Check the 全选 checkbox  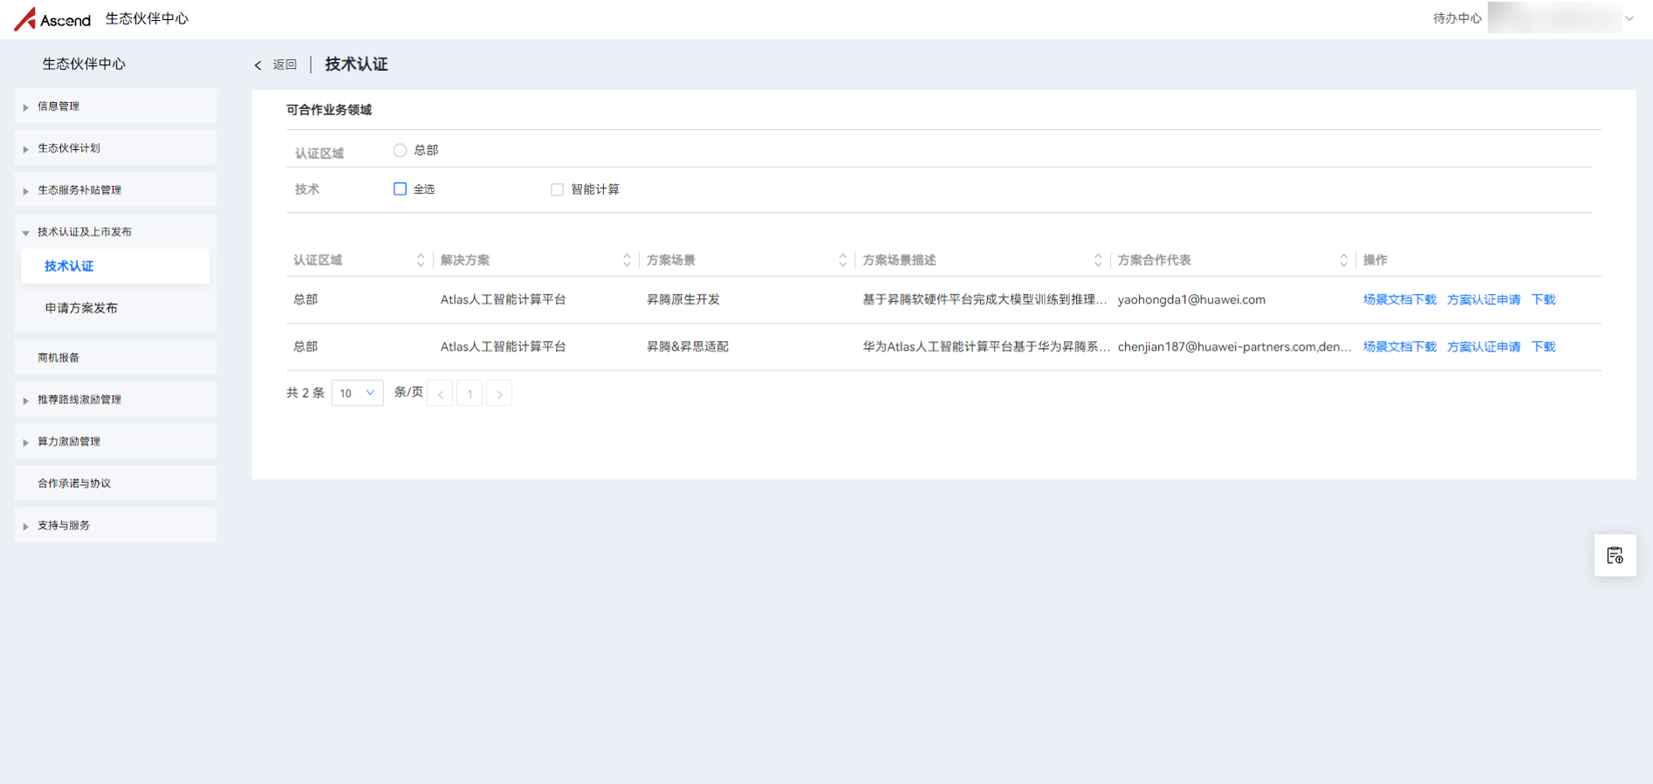coord(400,189)
